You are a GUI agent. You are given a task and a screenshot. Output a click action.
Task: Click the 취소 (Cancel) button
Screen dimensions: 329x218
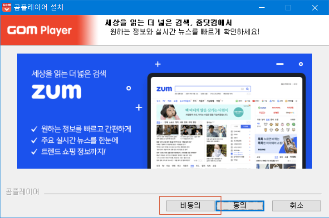296,206
